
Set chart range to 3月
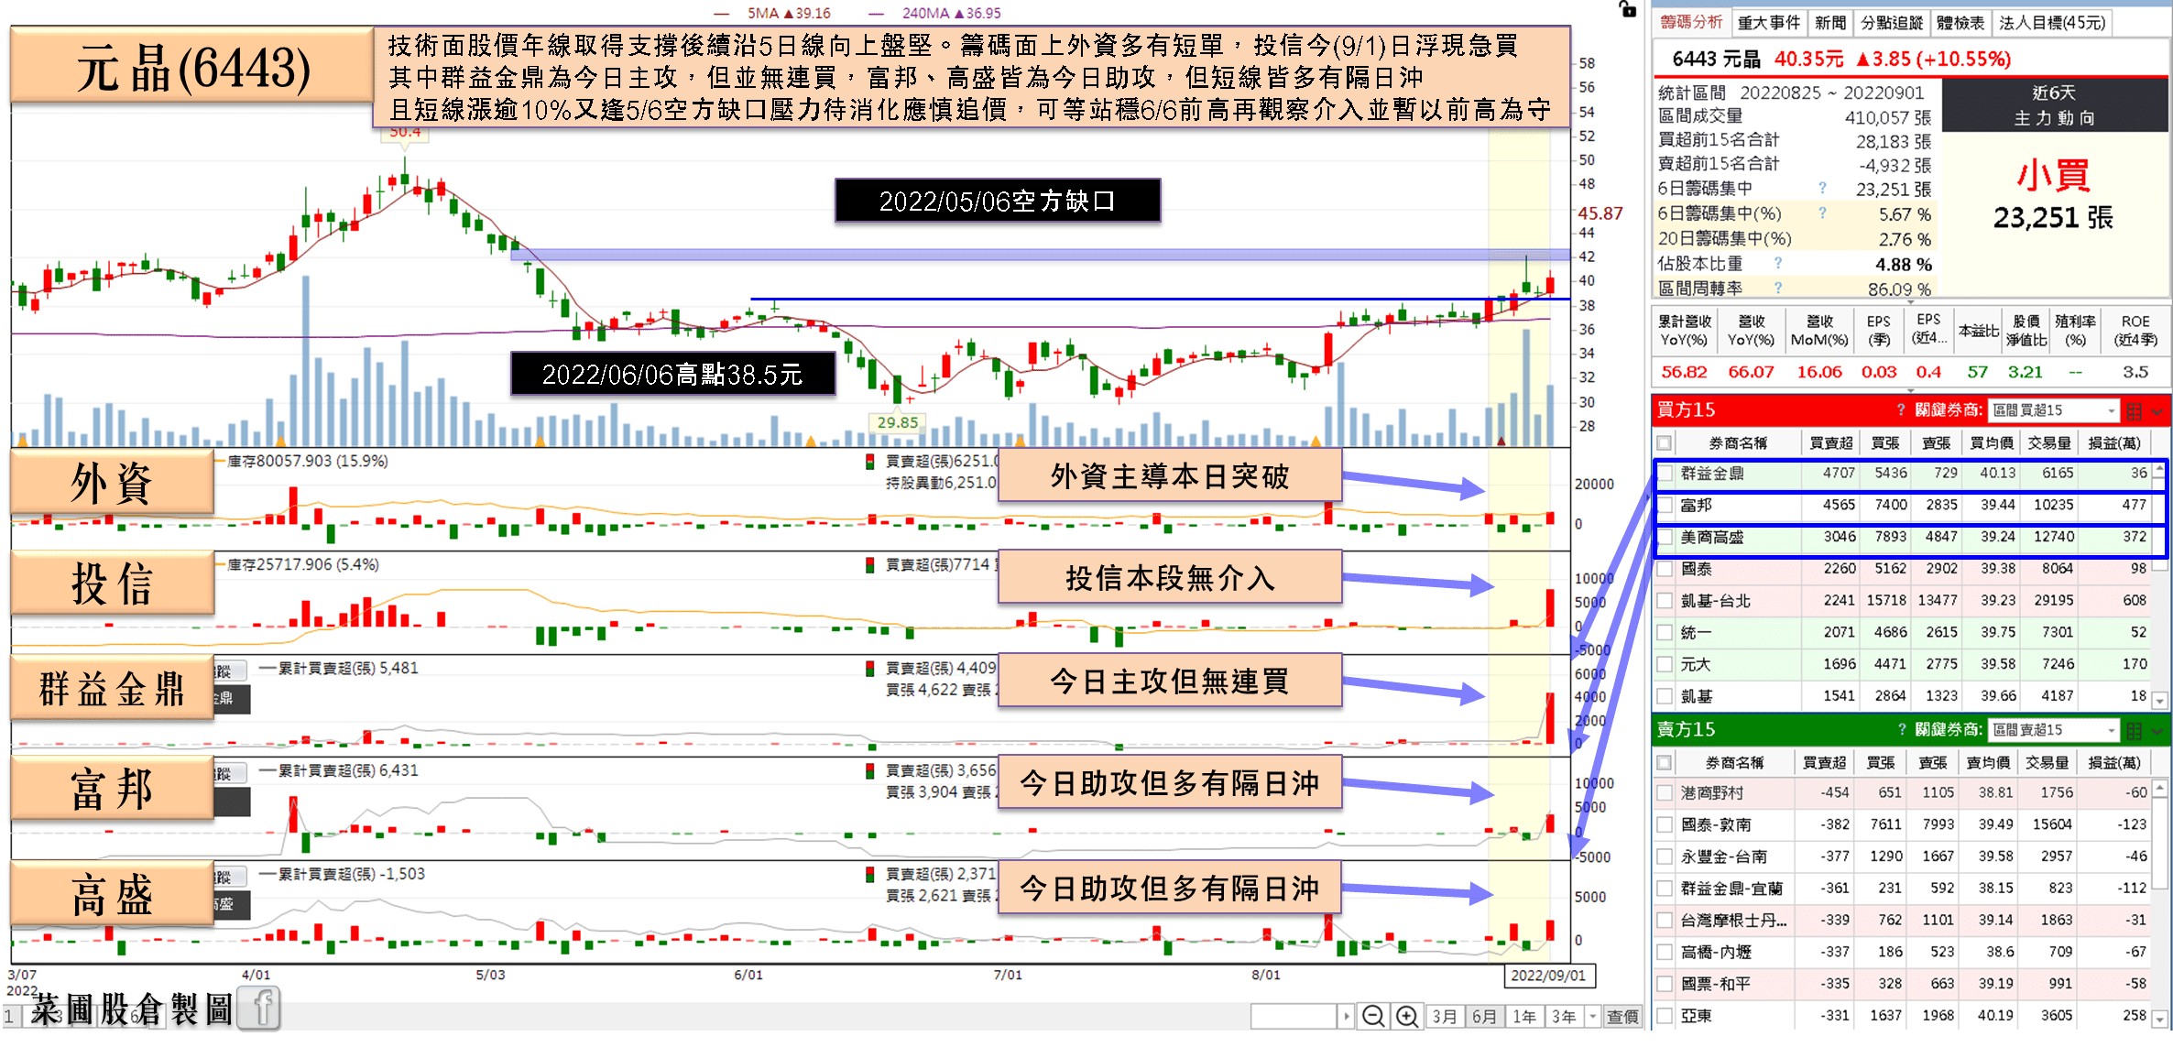[x=1445, y=1016]
